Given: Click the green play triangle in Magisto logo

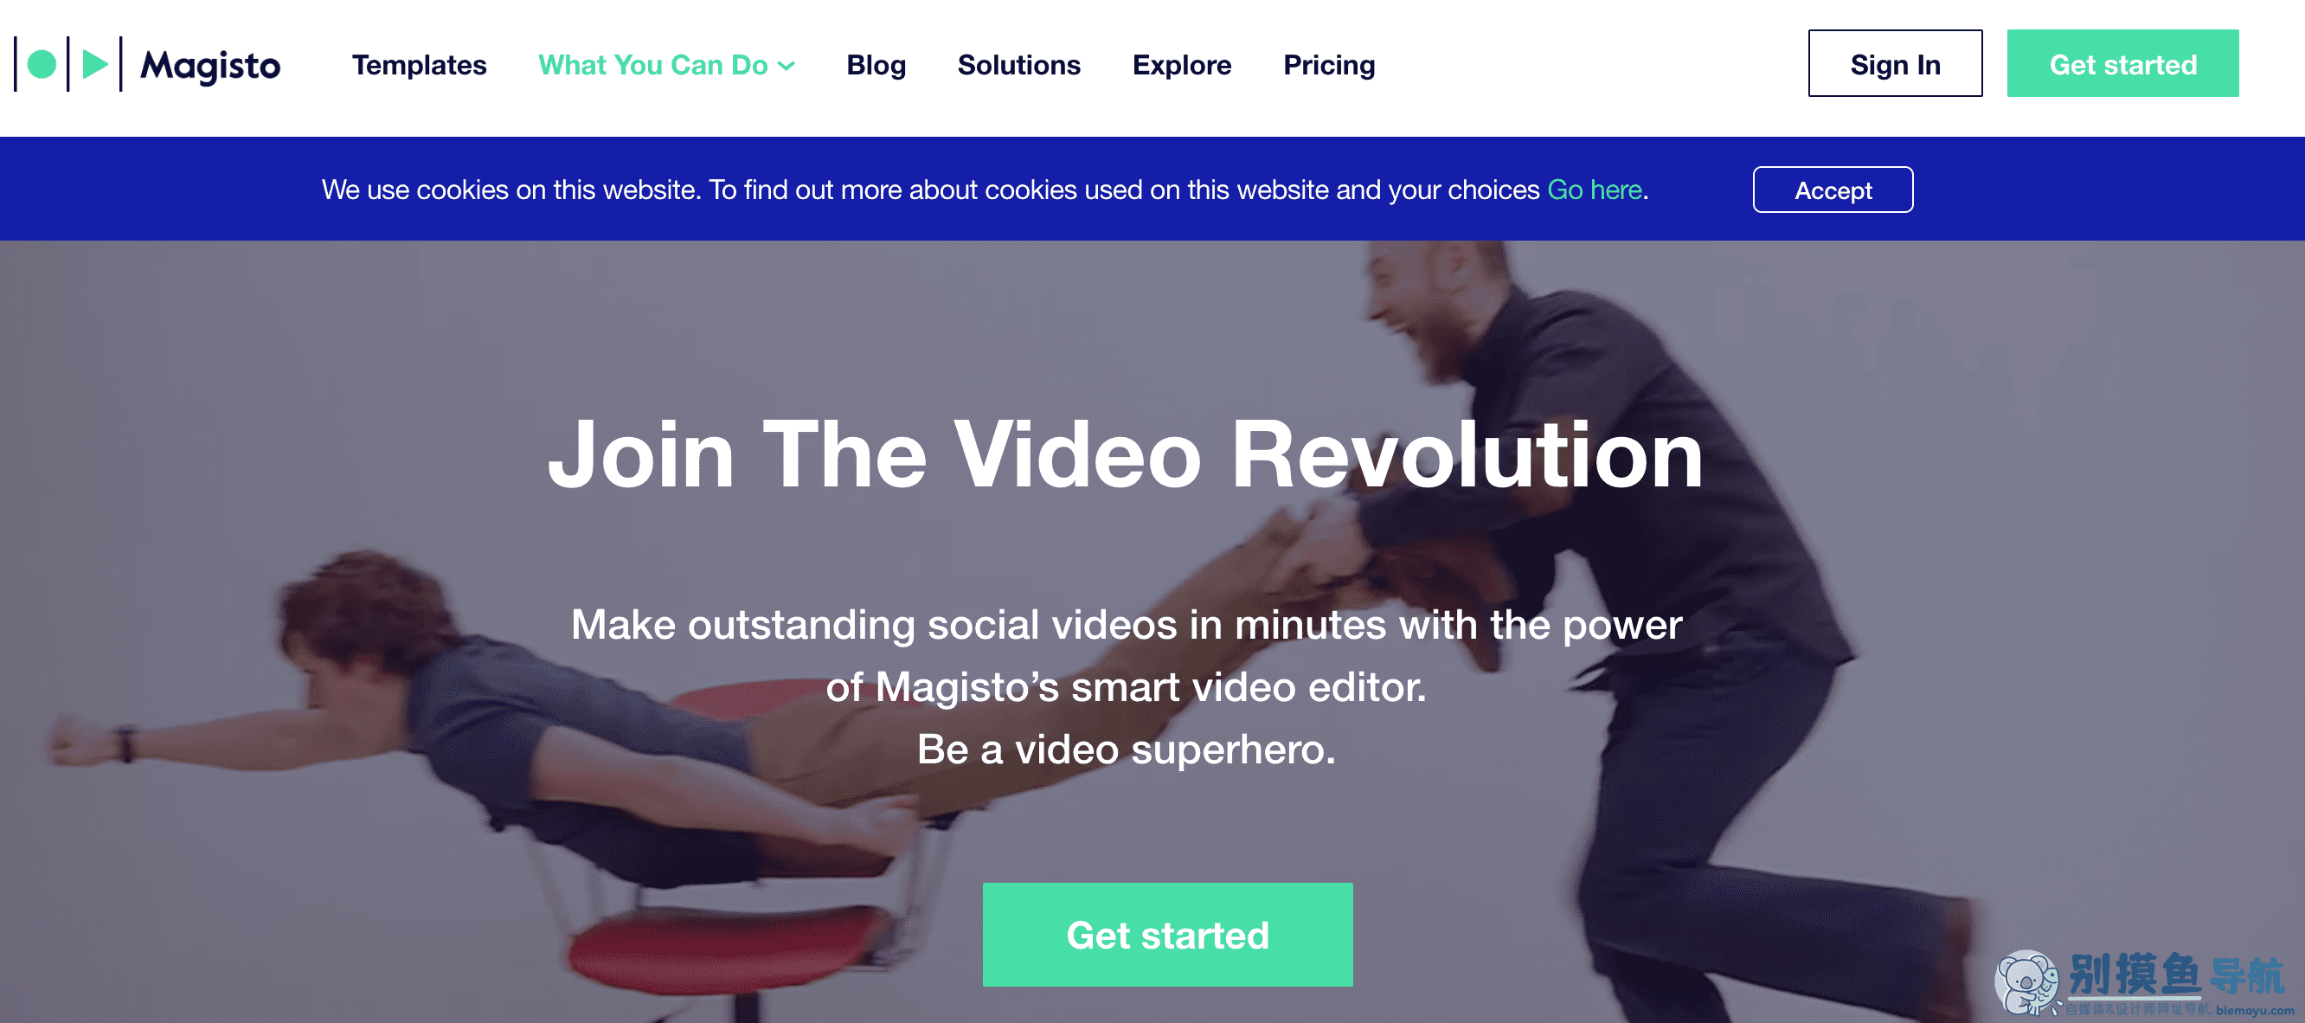Looking at the screenshot, I should tap(95, 64).
